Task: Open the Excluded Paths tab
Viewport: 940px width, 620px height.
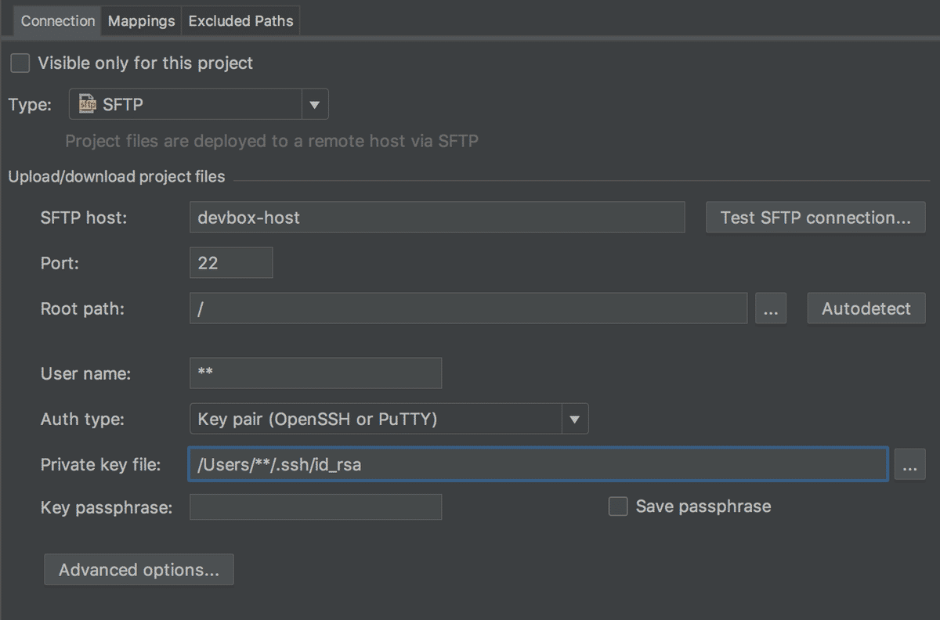Action: [x=240, y=21]
